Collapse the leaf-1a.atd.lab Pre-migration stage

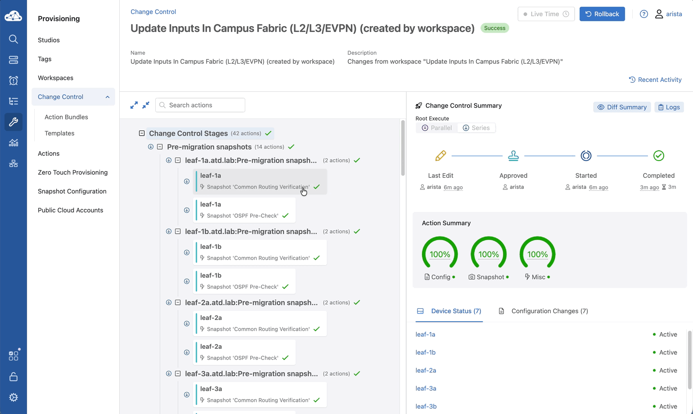coord(178,160)
